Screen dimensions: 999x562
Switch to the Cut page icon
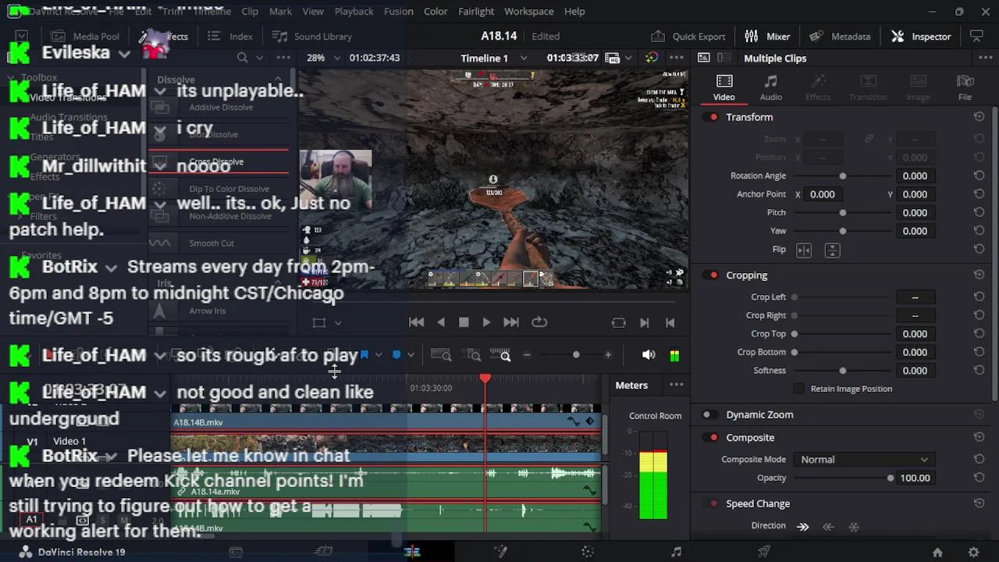click(323, 552)
